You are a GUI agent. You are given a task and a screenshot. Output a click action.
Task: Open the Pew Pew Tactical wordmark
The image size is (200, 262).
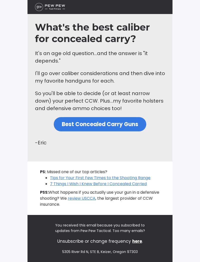[55, 7]
